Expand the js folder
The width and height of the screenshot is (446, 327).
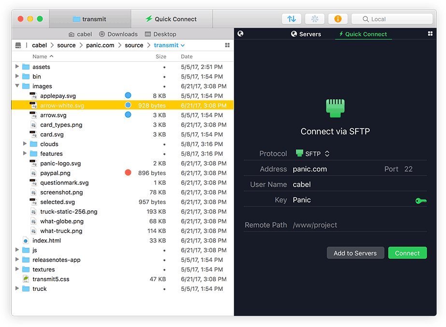[17, 250]
